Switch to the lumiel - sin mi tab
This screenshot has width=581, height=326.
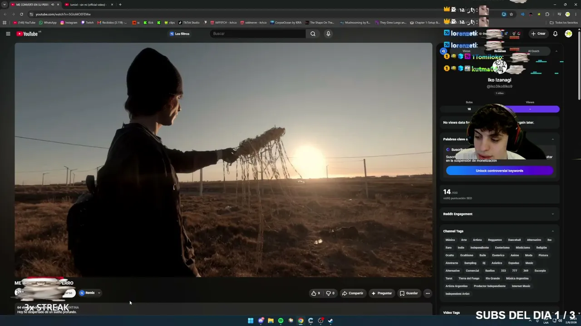click(88, 5)
